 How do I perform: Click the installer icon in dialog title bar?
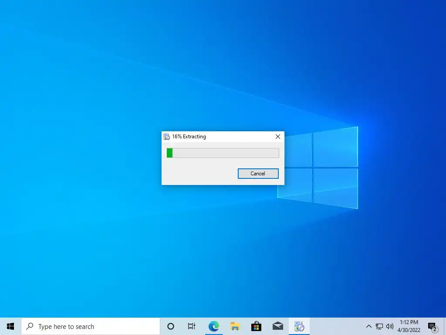tap(166, 137)
